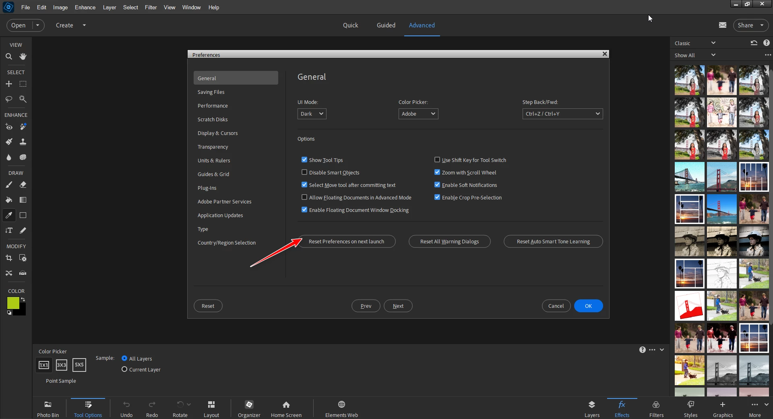Select the Zoom tool
This screenshot has width=773, height=419.
pyautogui.click(x=8, y=56)
